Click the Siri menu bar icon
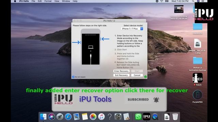The image size is (218, 122). 198,1
